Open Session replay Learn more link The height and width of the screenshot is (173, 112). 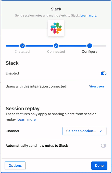(26, 120)
